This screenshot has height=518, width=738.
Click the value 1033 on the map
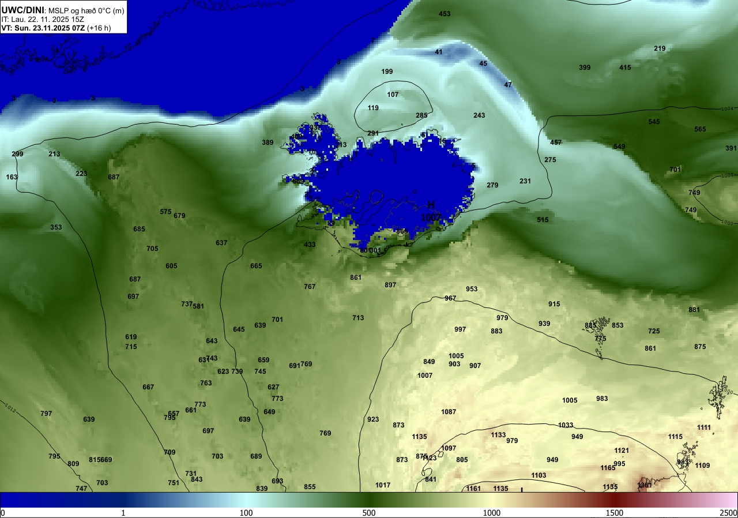pos(566,425)
